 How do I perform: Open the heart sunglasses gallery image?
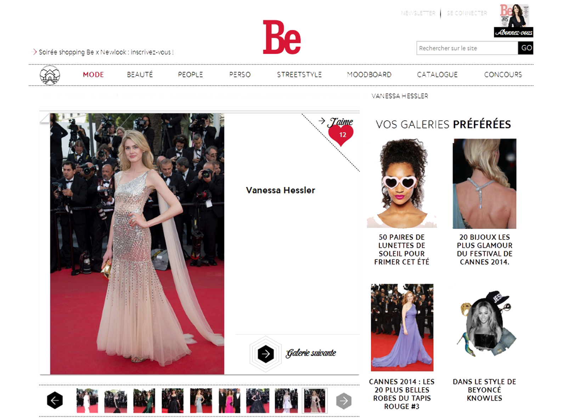coord(402,183)
